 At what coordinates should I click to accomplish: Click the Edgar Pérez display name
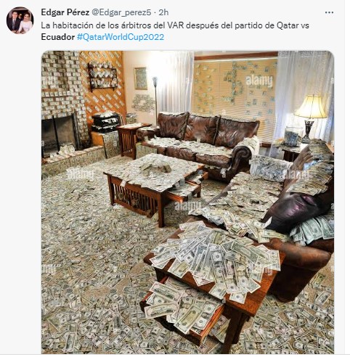coord(65,12)
